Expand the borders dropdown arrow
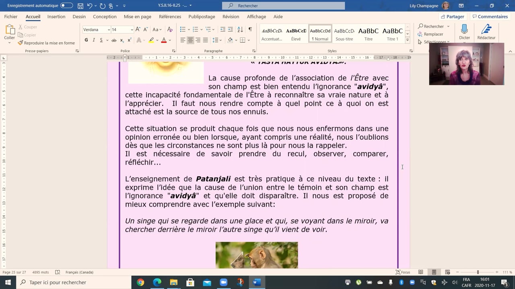The height and width of the screenshot is (289, 515). coord(249,40)
